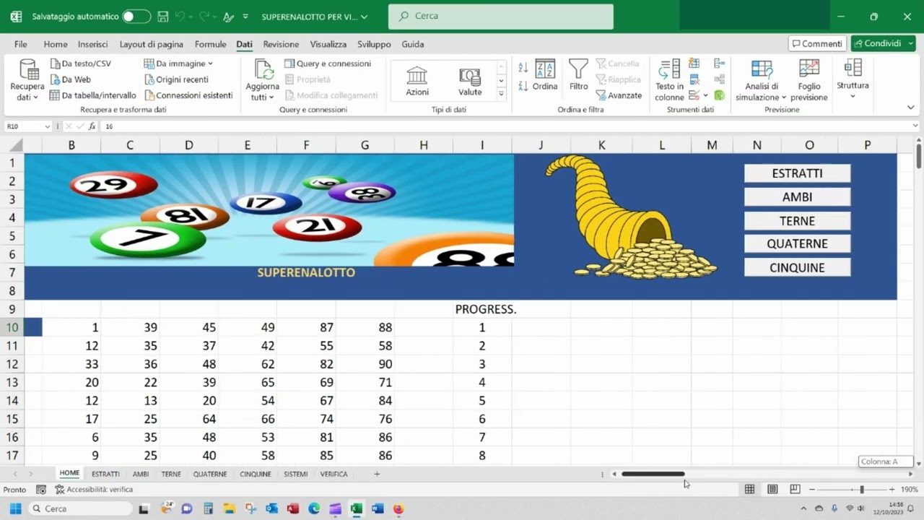The image size is (924, 520).
Task: Click Accessibilità: verifica in status bar
Action: point(94,490)
